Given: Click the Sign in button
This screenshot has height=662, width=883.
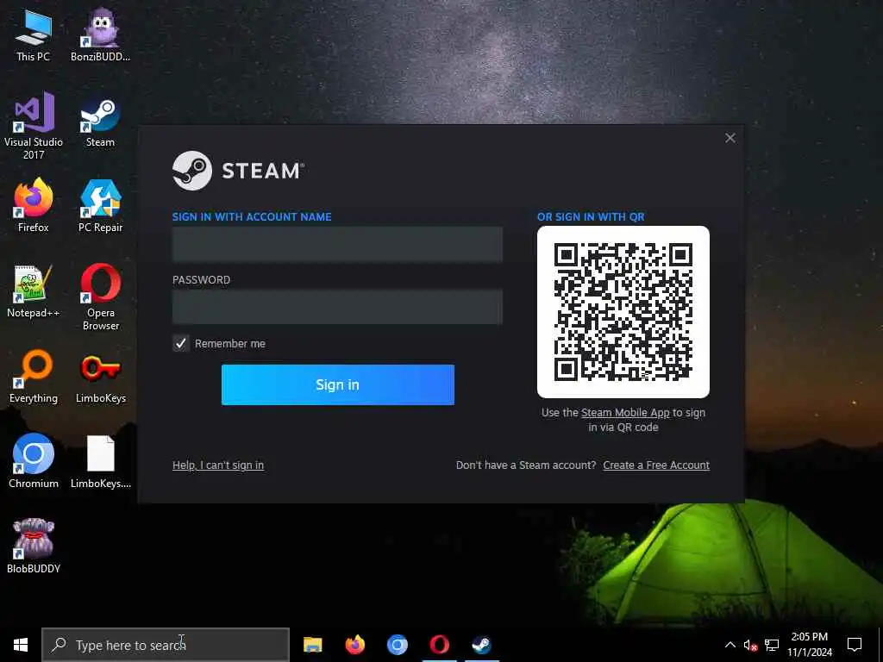Looking at the screenshot, I should tap(337, 384).
